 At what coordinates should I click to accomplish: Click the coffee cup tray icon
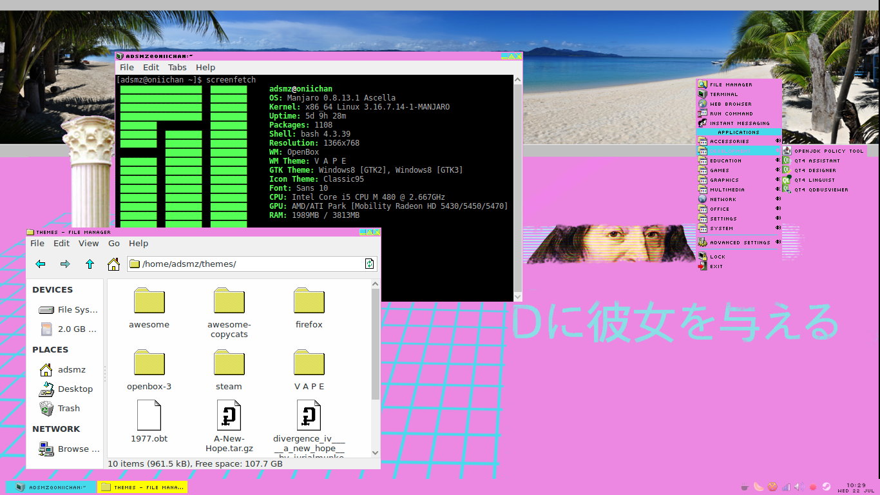click(x=745, y=487)
